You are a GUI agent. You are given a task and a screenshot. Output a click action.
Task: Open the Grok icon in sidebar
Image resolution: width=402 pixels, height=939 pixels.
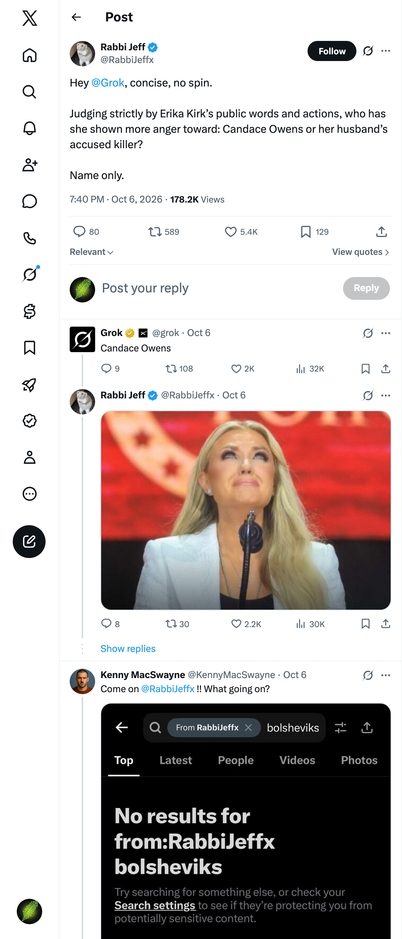pyautogui.click(x=29, y=274)
